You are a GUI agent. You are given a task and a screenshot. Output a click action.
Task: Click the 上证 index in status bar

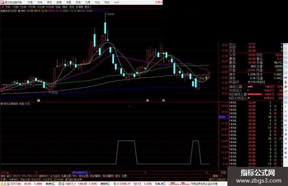click(x=7, y=184)
